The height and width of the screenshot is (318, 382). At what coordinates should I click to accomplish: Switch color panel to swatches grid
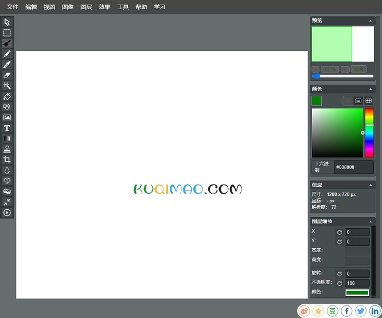click(369, 101)
